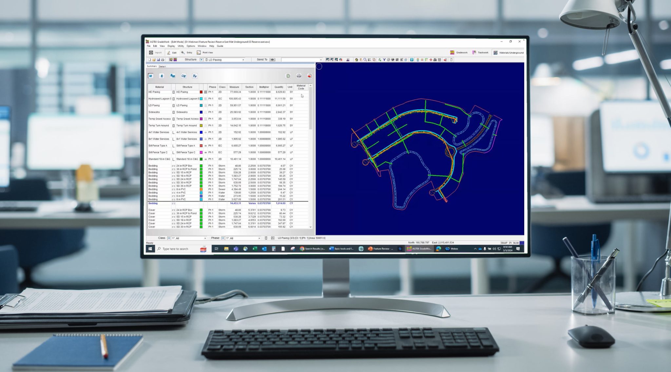Toggle Print View mode

pos(205,53)
